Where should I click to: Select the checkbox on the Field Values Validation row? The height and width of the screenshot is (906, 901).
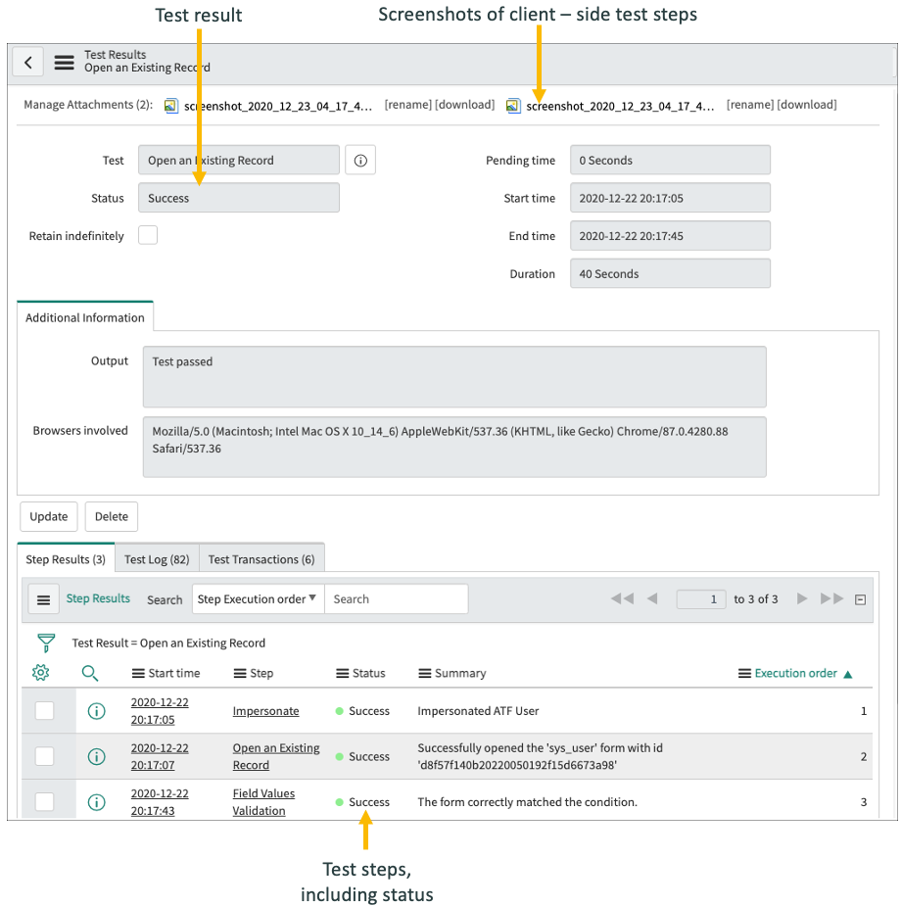click(42, 801)
